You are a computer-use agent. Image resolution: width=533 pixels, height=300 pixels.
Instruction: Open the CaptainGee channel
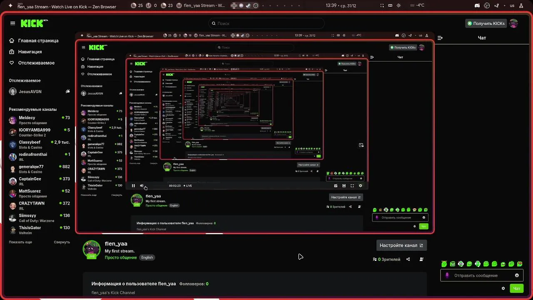(x=39, y=181)
